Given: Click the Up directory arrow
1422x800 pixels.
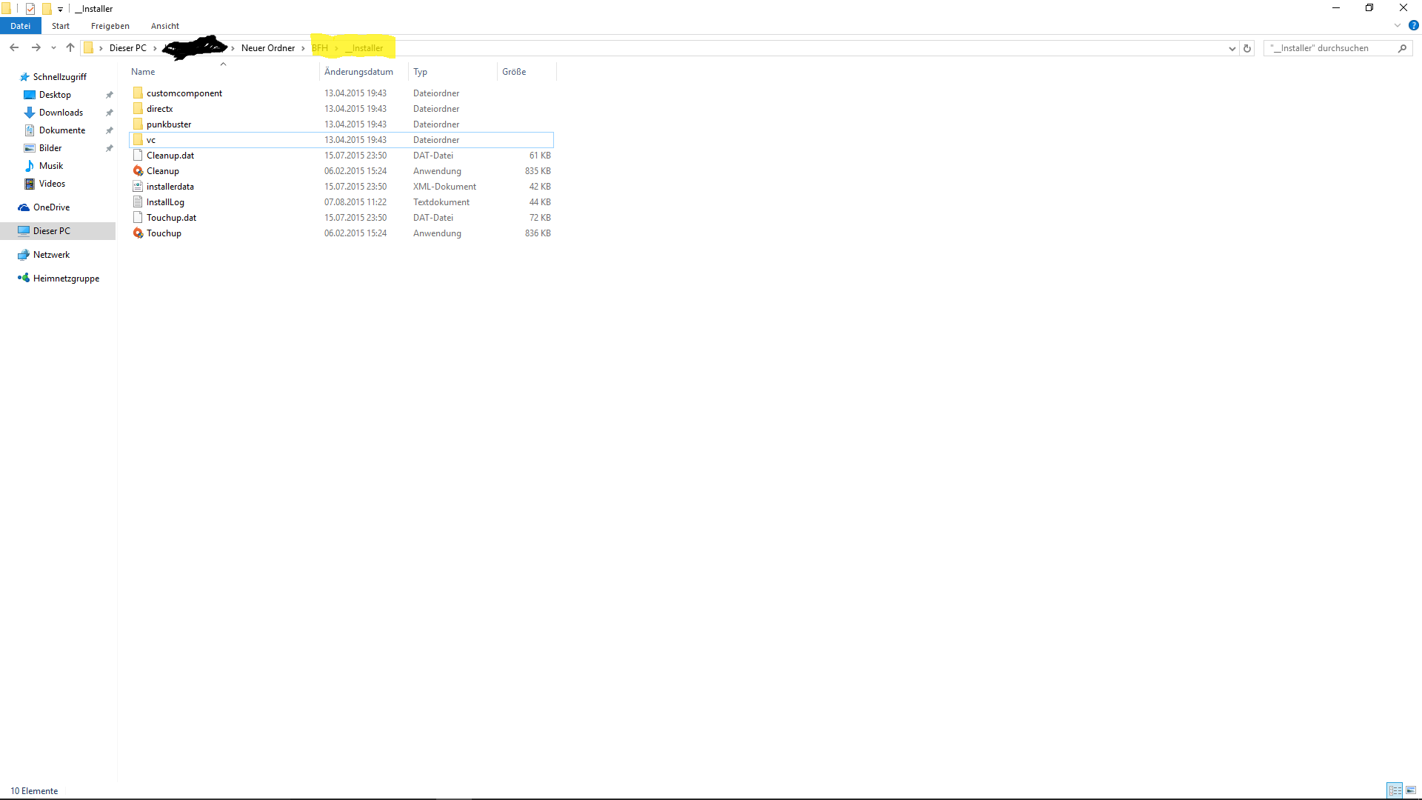Looking at the screenshot, I should (70, 47).
